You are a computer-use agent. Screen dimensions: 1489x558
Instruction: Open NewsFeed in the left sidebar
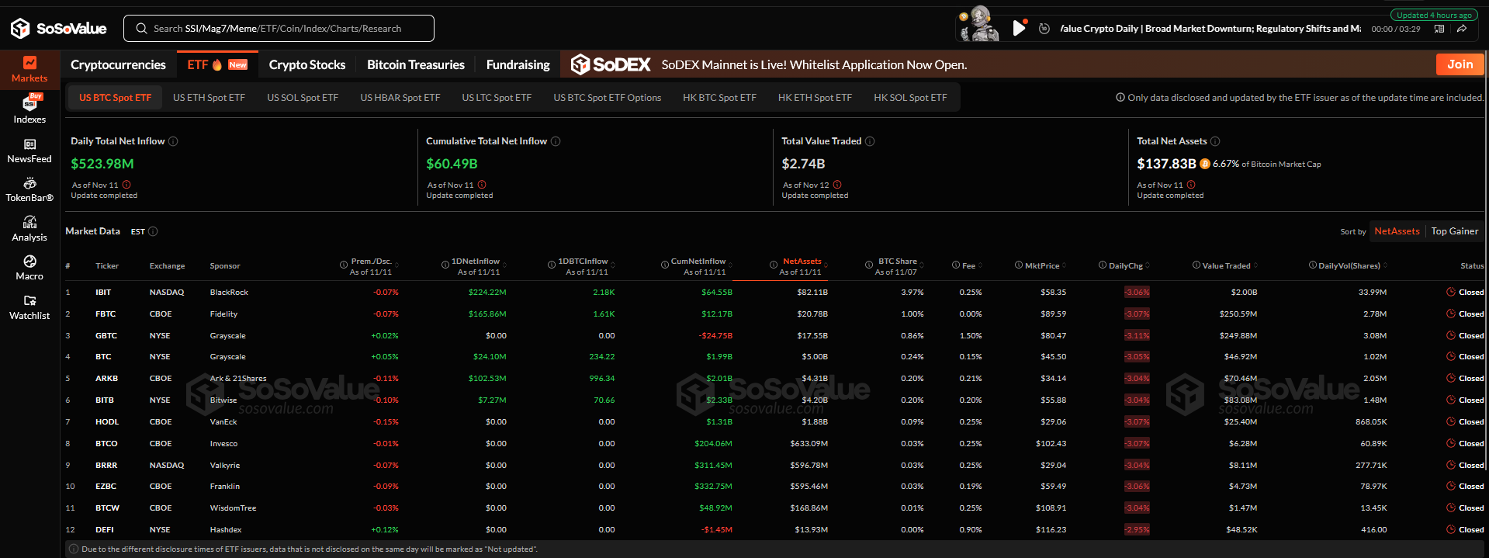(x=29, y=151)
